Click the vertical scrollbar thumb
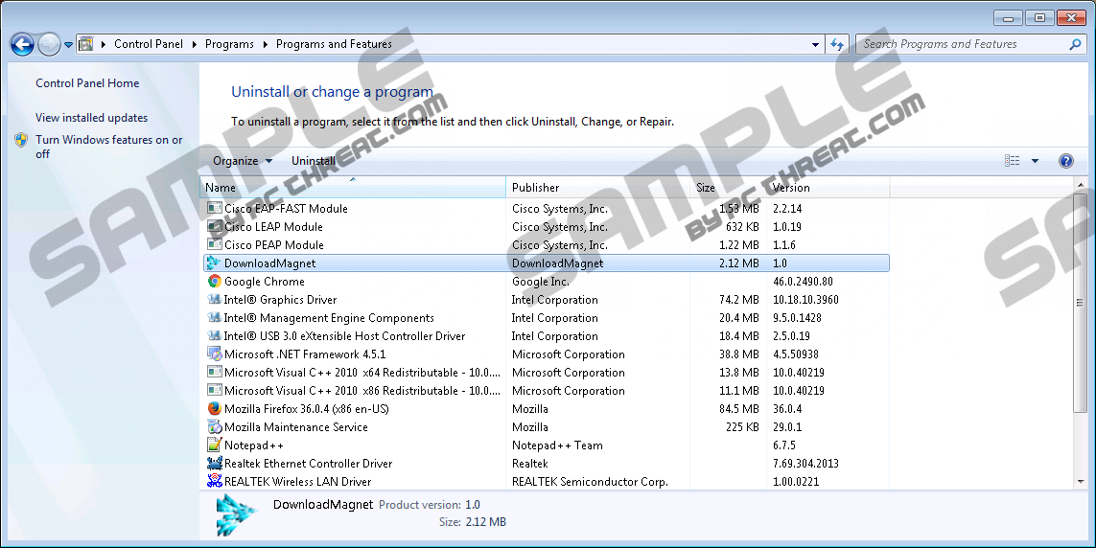The height and width of the screenshot is (548, 1096). click(1081, 303)
